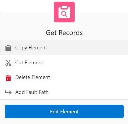Add a fault connector using the bent arrow
The height and width of the screenshot is (124, 128).
pos(8,92)
